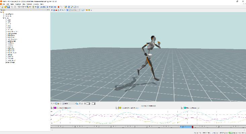Save the file with the floppy disk icon

pyautogui.click(x=9, y=7)
